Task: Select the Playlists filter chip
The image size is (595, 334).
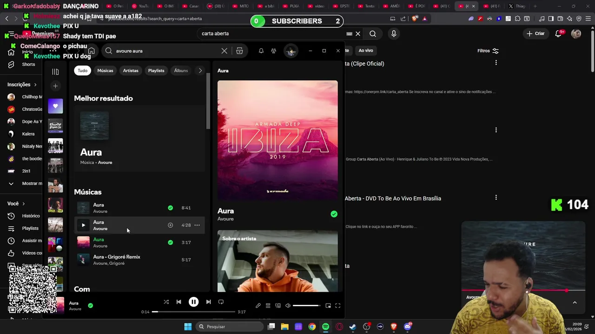Action: click(x=156, y=71)
